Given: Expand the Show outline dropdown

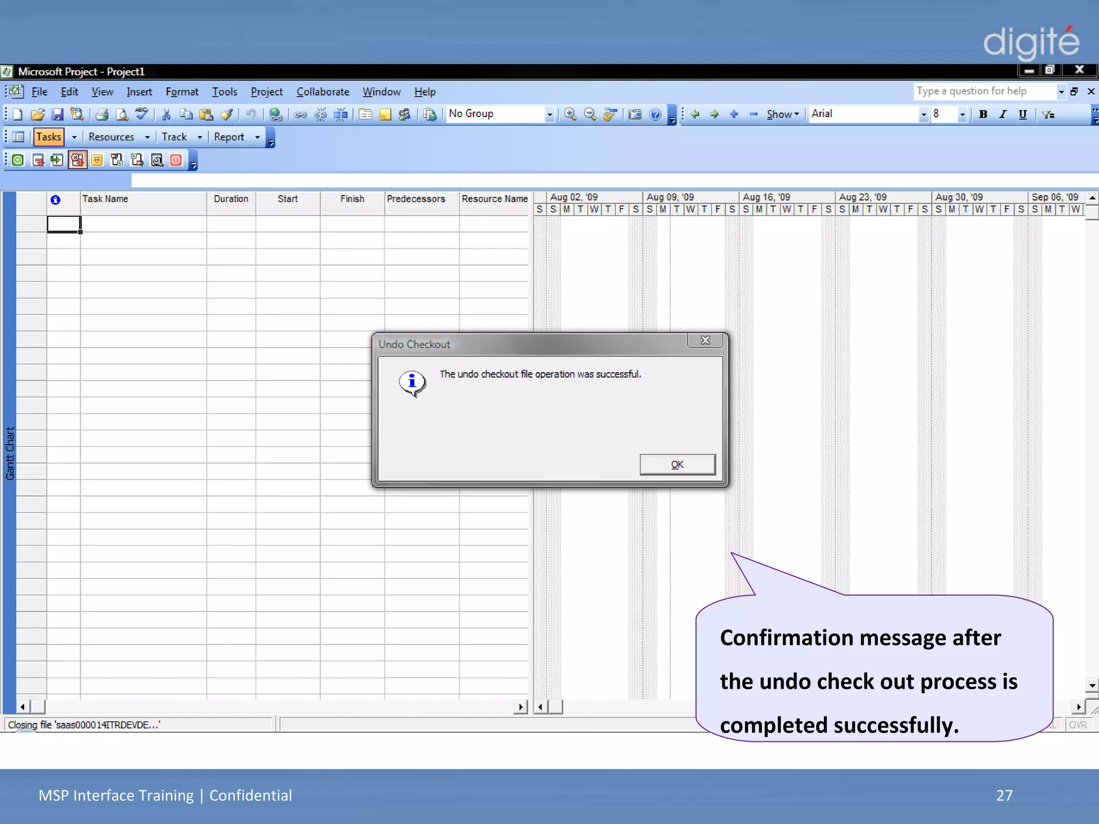Looking at the screenshot, I should pyautogui.click(x=783, y=114).
